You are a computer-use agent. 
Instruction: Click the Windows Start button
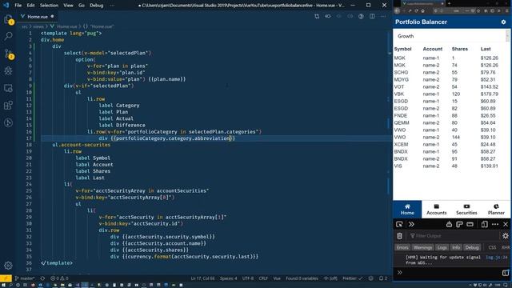coord(3,285)
